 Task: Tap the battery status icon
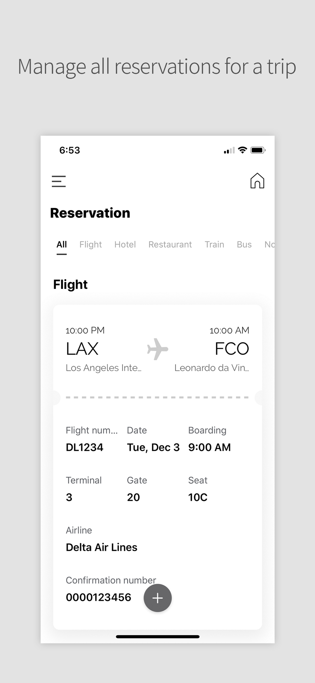[x=258, y=150]
